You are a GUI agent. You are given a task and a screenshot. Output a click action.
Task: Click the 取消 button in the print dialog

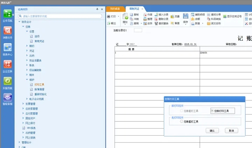231,130
